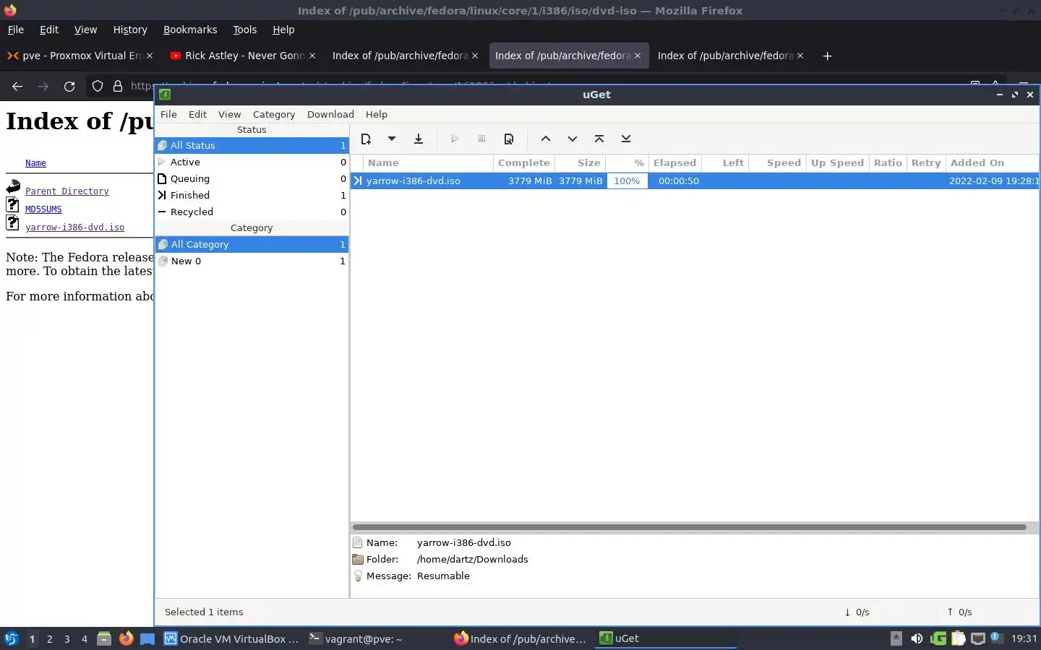Open uGet Edit menu
Viewport: 1041px width, 650px height.
click(x=197, y=114)
